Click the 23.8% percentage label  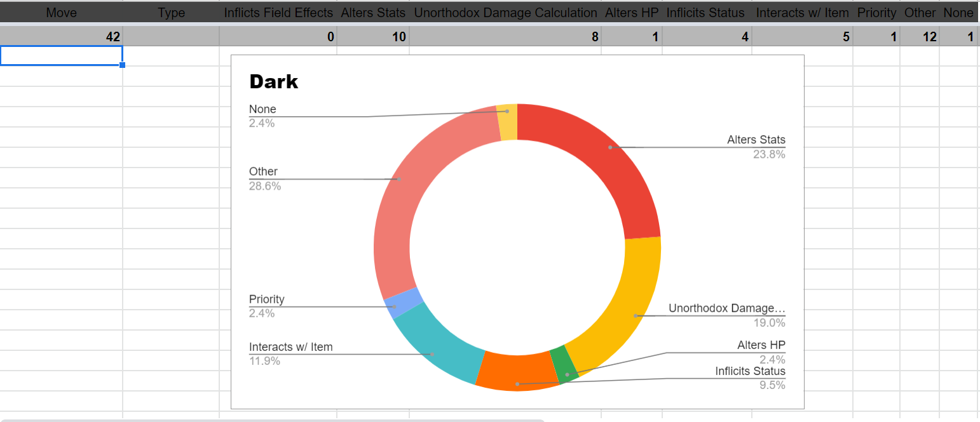(770, 154)
